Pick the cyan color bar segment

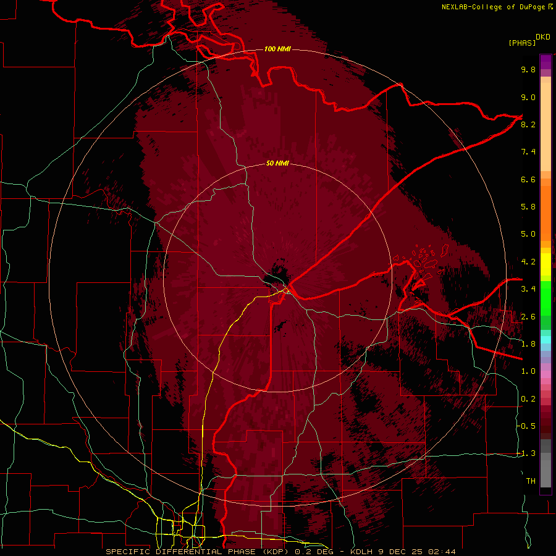[x=545, y=339]
